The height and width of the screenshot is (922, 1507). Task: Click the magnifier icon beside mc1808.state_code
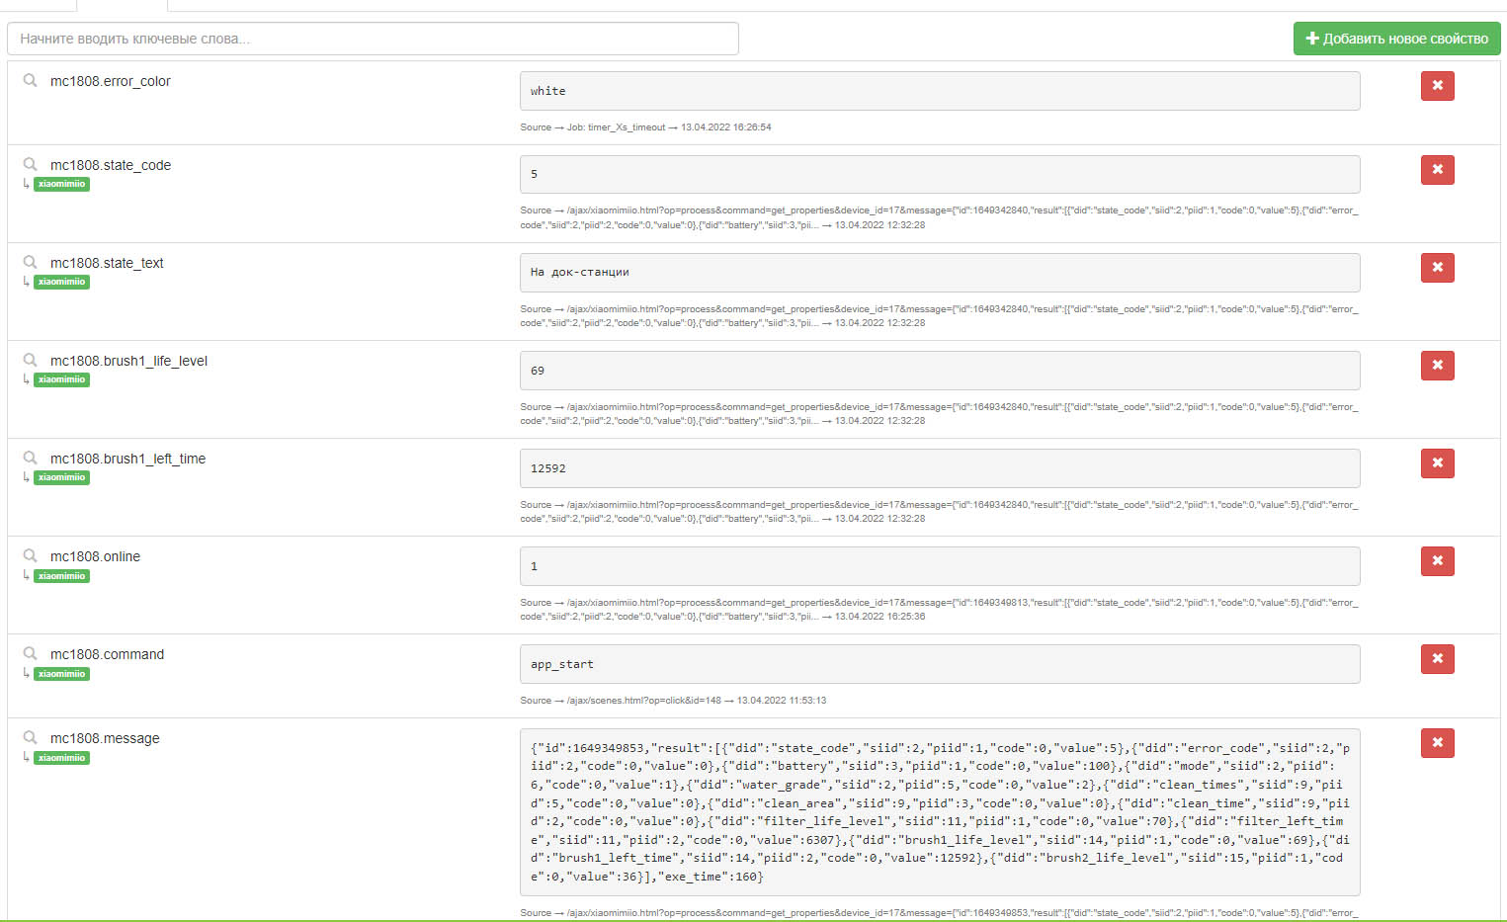click(31, 164)
